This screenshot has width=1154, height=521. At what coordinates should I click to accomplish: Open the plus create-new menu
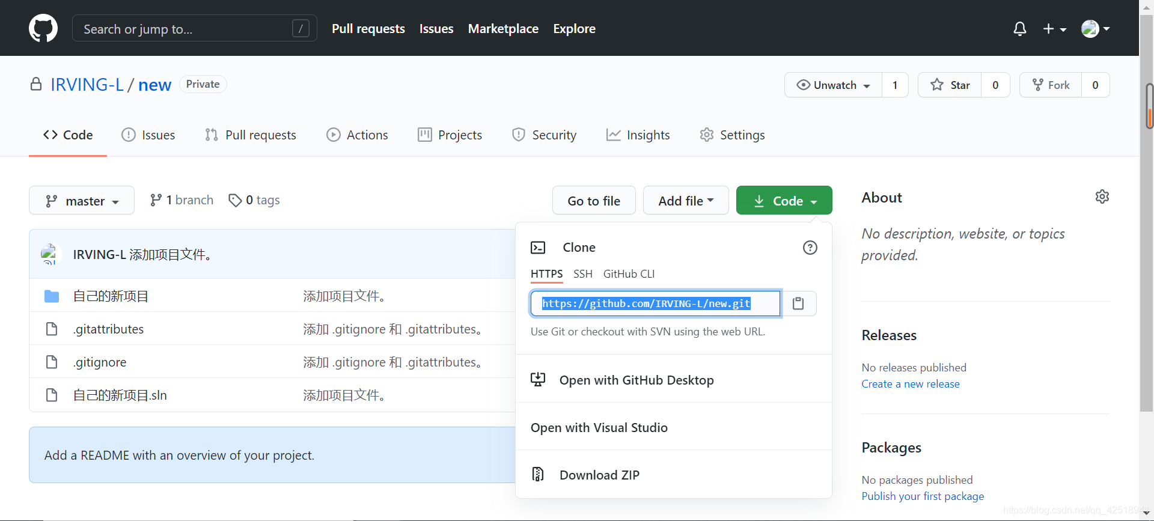pyautogui.click(x=1054, y=29)
